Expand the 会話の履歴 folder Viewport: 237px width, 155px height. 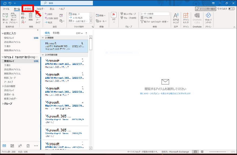3,86
